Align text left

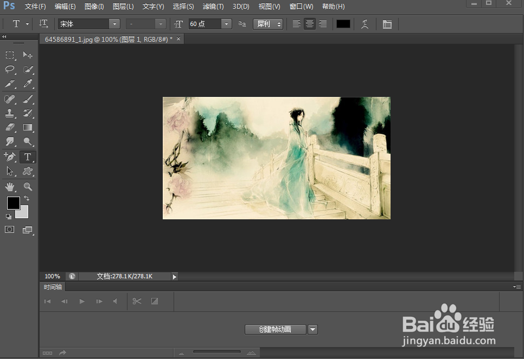pyautogui.click(x=296, y=24)
